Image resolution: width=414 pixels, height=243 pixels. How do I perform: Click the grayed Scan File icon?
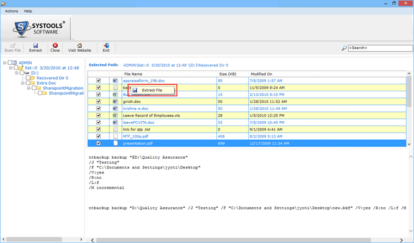point(13,46)
